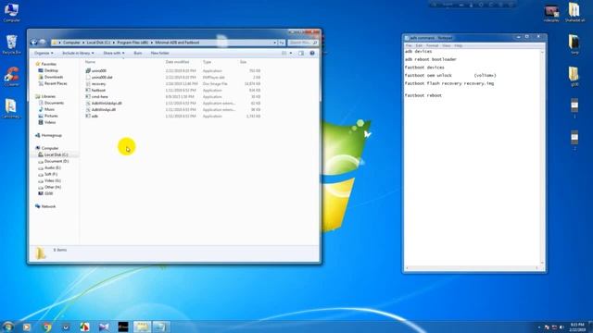Select the recovery disc image file
The height and width of the screenshot is (333, 593).
95,84
